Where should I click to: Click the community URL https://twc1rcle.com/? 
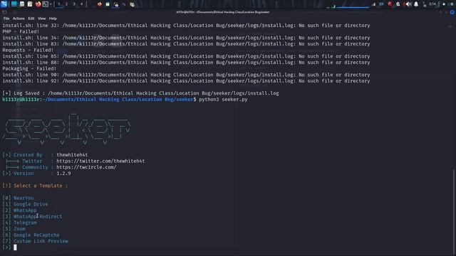click(x=86, y=167)
